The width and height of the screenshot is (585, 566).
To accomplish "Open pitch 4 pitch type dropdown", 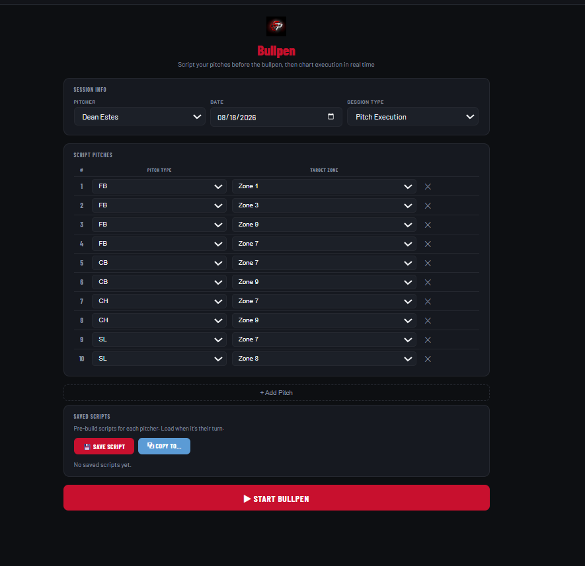I will point(159,244).
